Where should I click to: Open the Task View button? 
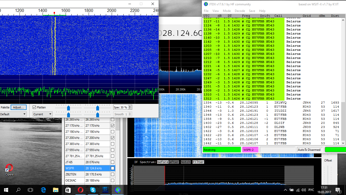tap(30, 190)
